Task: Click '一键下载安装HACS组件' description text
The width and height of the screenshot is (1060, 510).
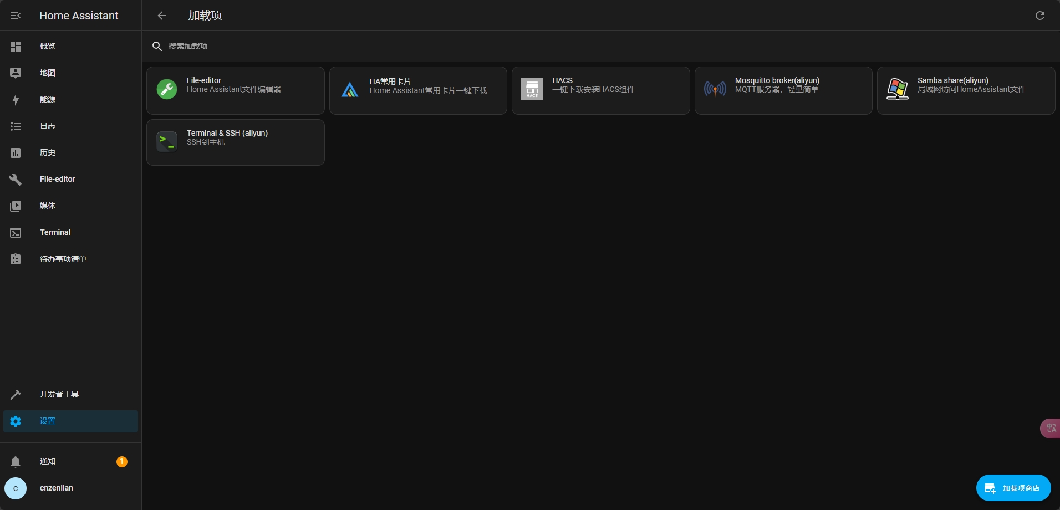Action: 593,89
